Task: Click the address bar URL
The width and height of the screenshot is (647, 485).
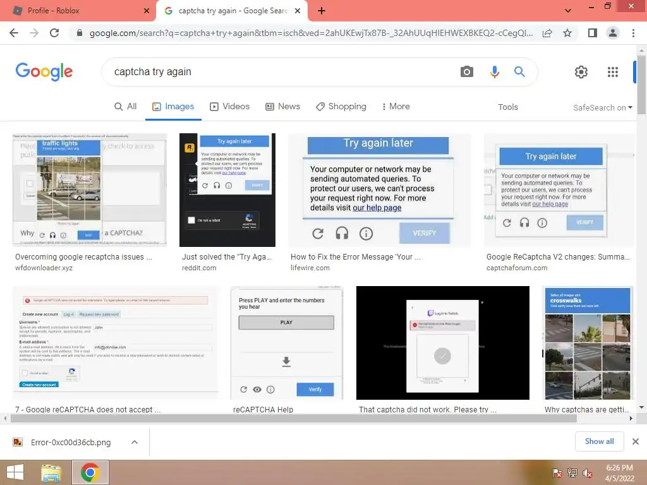Action: coord(311,33)
